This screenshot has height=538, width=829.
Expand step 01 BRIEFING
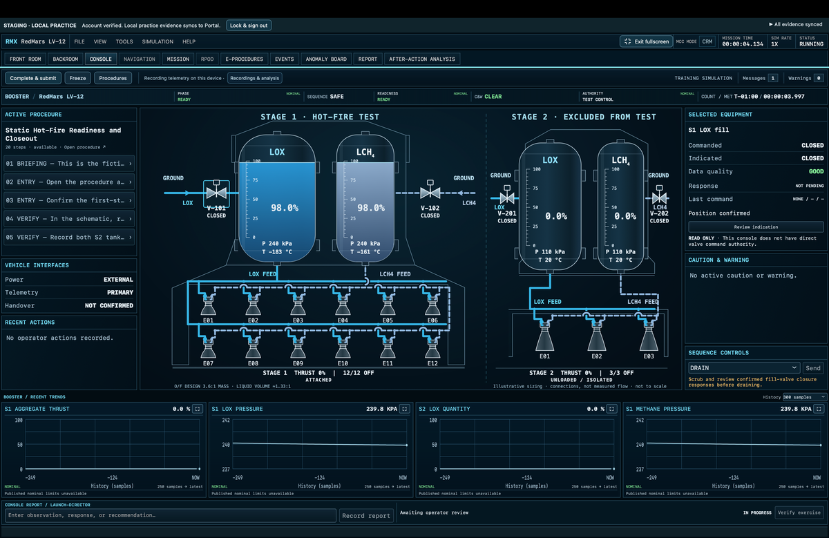tap(69, 164)
